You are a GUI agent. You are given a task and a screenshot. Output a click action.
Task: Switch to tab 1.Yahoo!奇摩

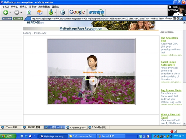[x=11, y=127]
